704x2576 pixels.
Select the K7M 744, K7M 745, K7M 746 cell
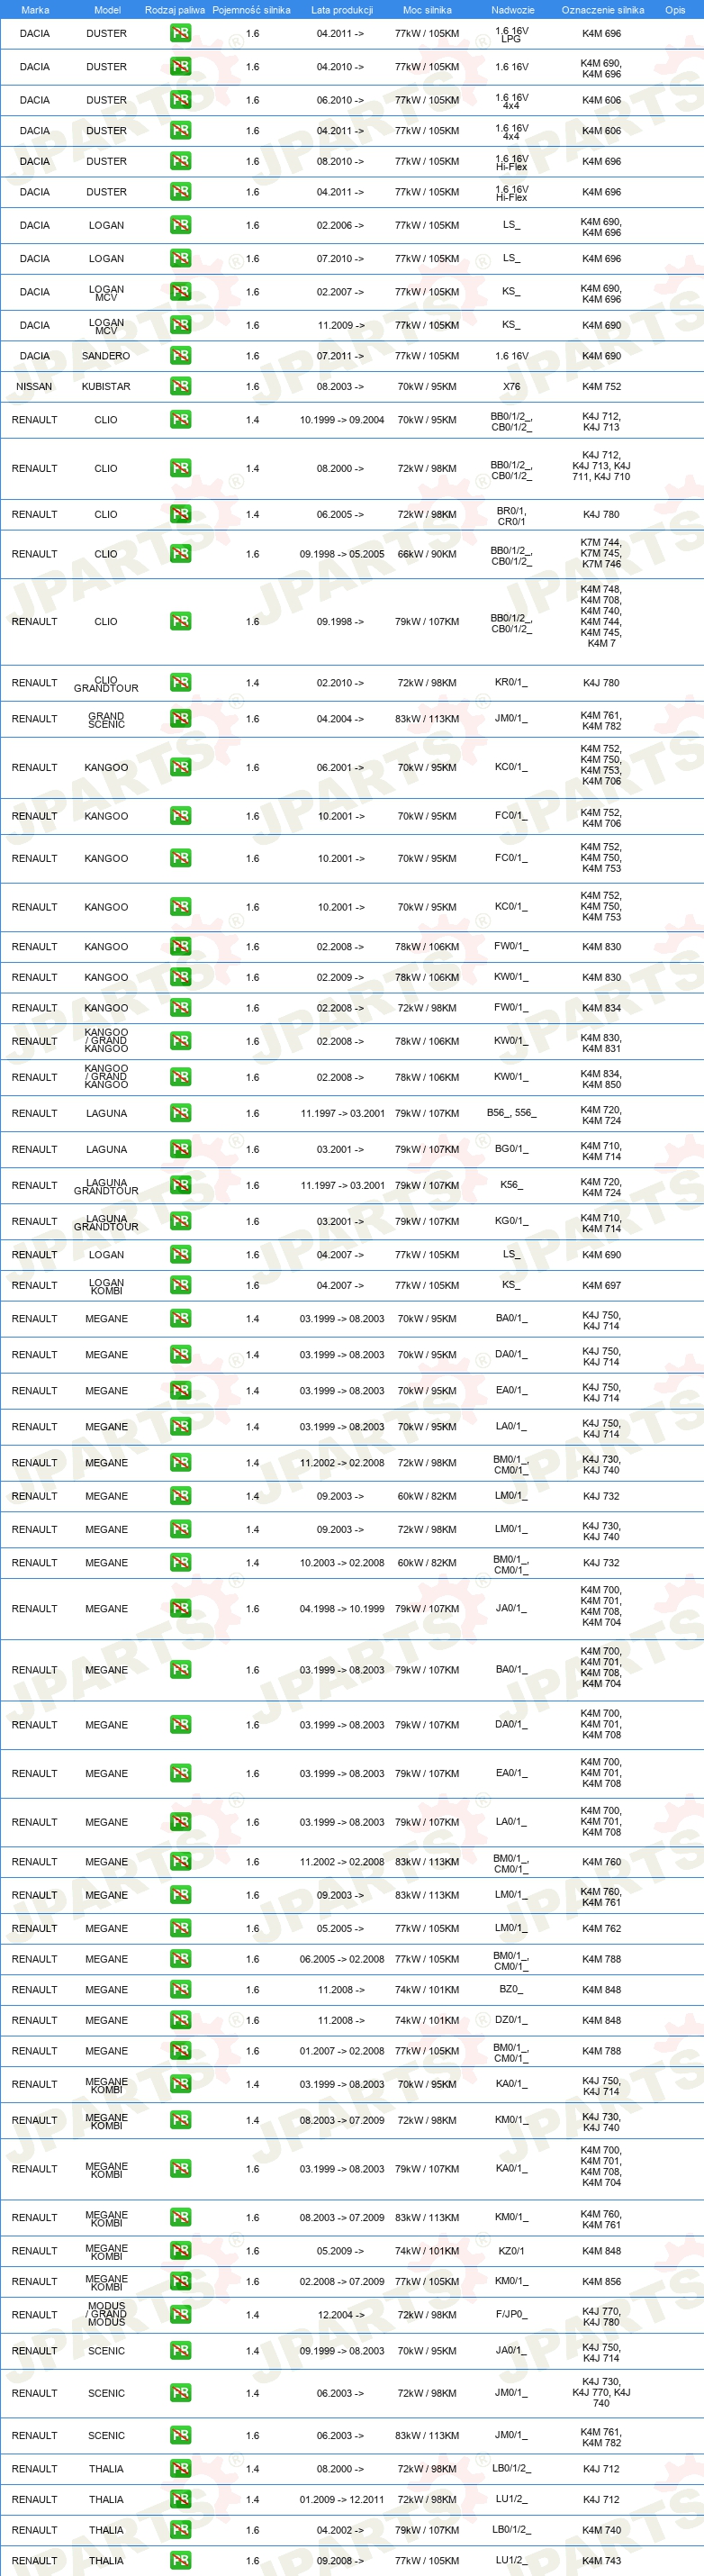click(x=601, y=554)
